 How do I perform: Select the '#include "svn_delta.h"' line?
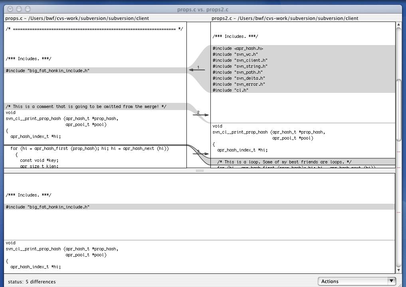(x=303, y=78)
